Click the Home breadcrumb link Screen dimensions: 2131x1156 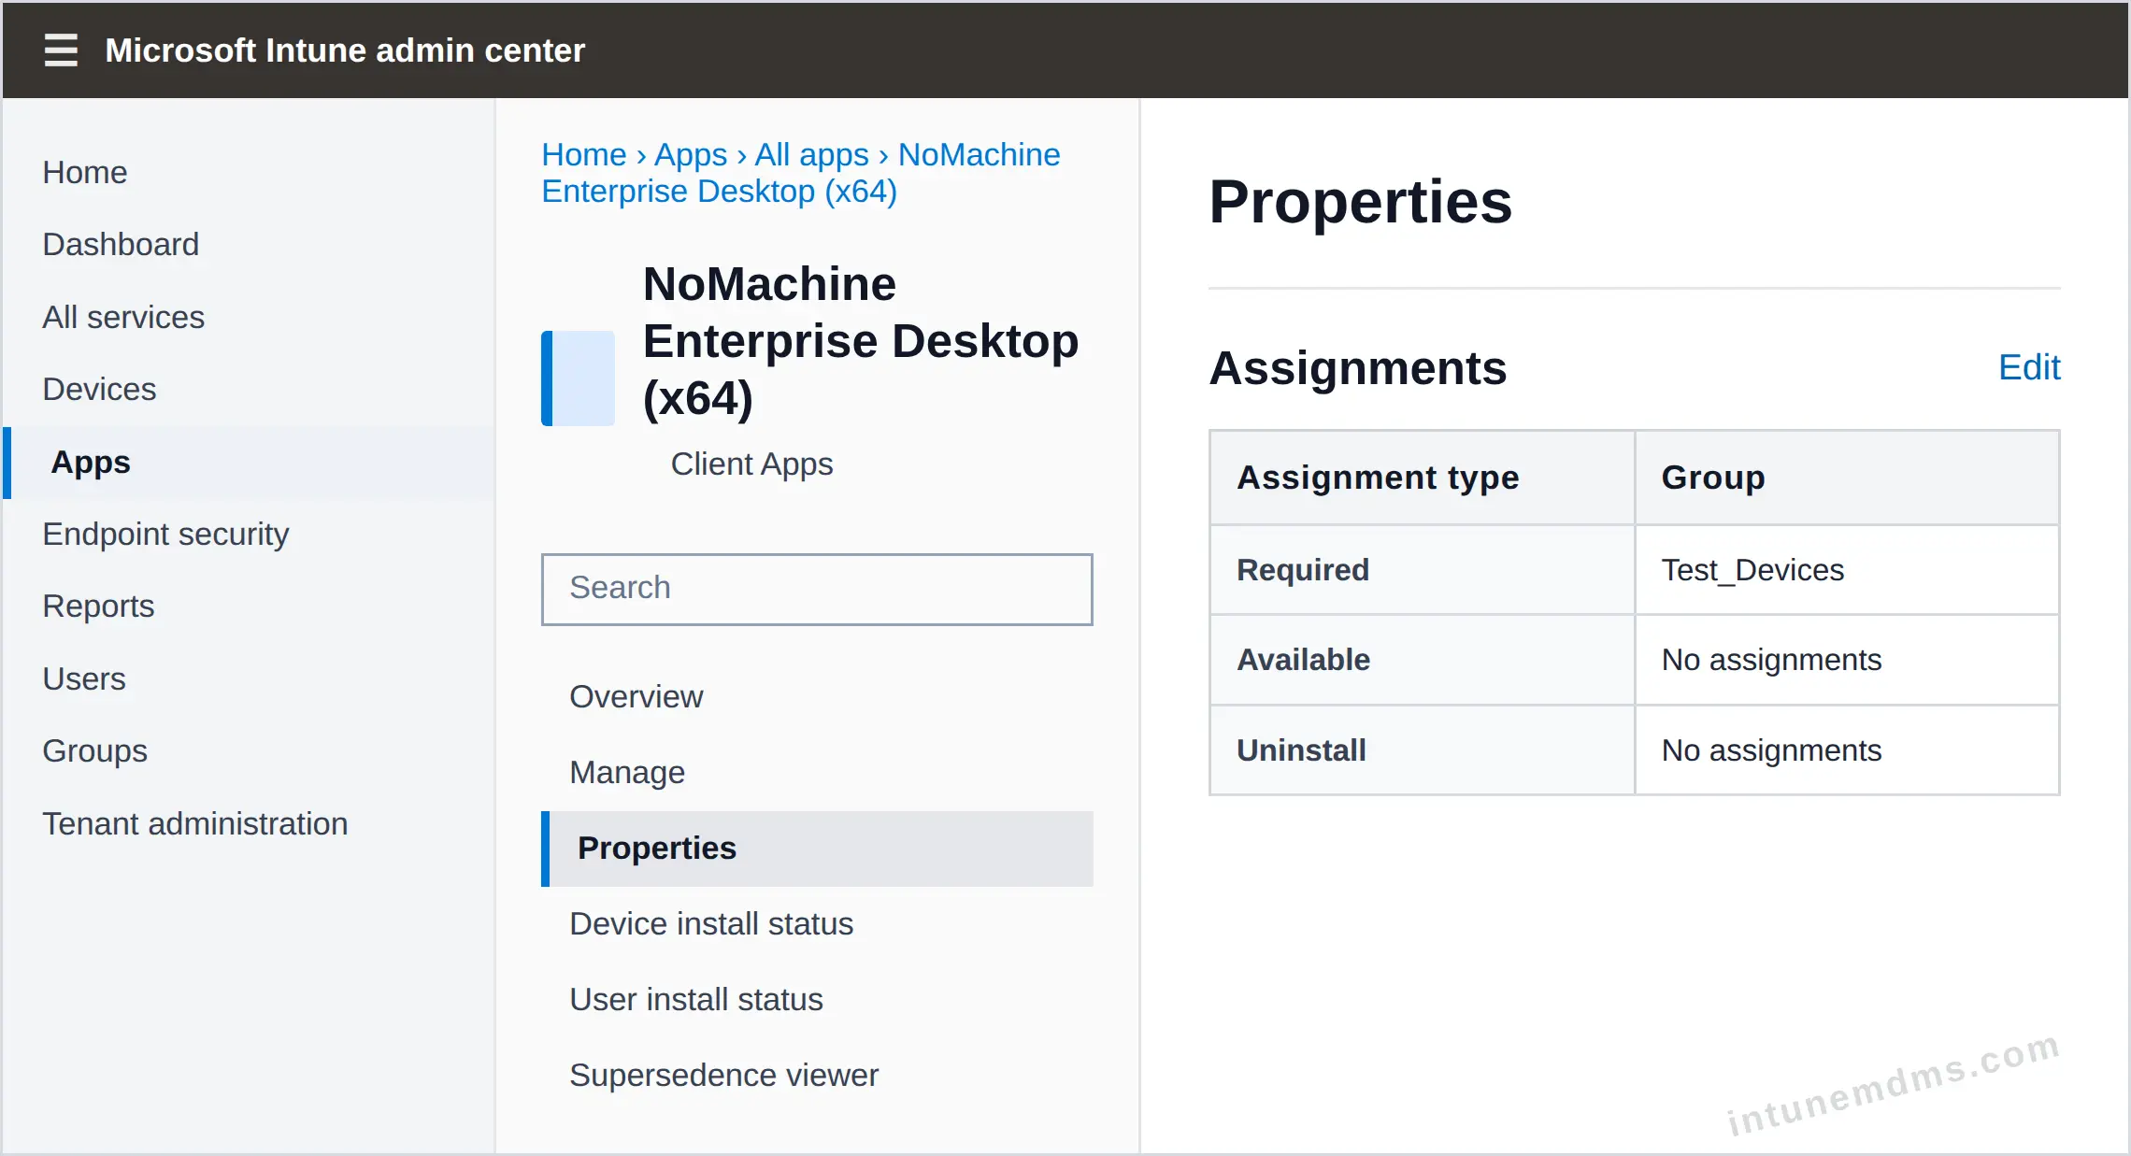pos(584,154)
